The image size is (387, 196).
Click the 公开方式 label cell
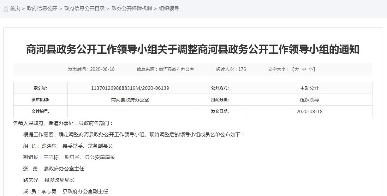tap(220, 88)
